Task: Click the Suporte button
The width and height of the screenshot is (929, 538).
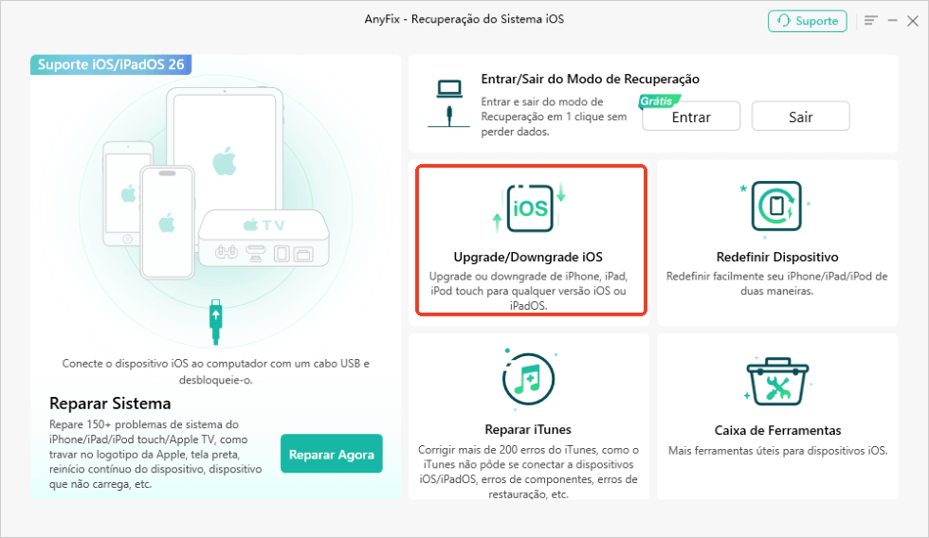Action: [x=807, y=21]
